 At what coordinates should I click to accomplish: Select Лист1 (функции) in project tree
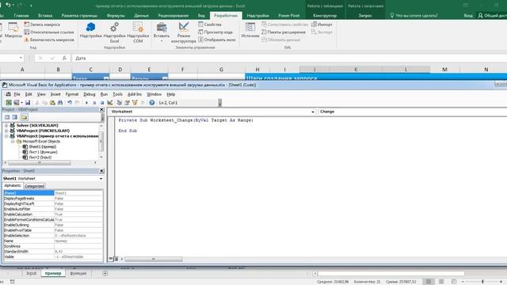(40, 152)
